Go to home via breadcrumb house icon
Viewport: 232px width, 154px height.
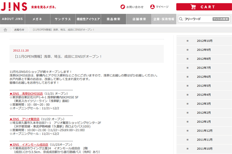click(x=5, y=30)
